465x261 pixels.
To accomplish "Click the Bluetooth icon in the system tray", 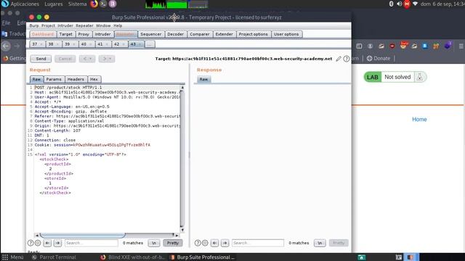I will click(391, 4).
